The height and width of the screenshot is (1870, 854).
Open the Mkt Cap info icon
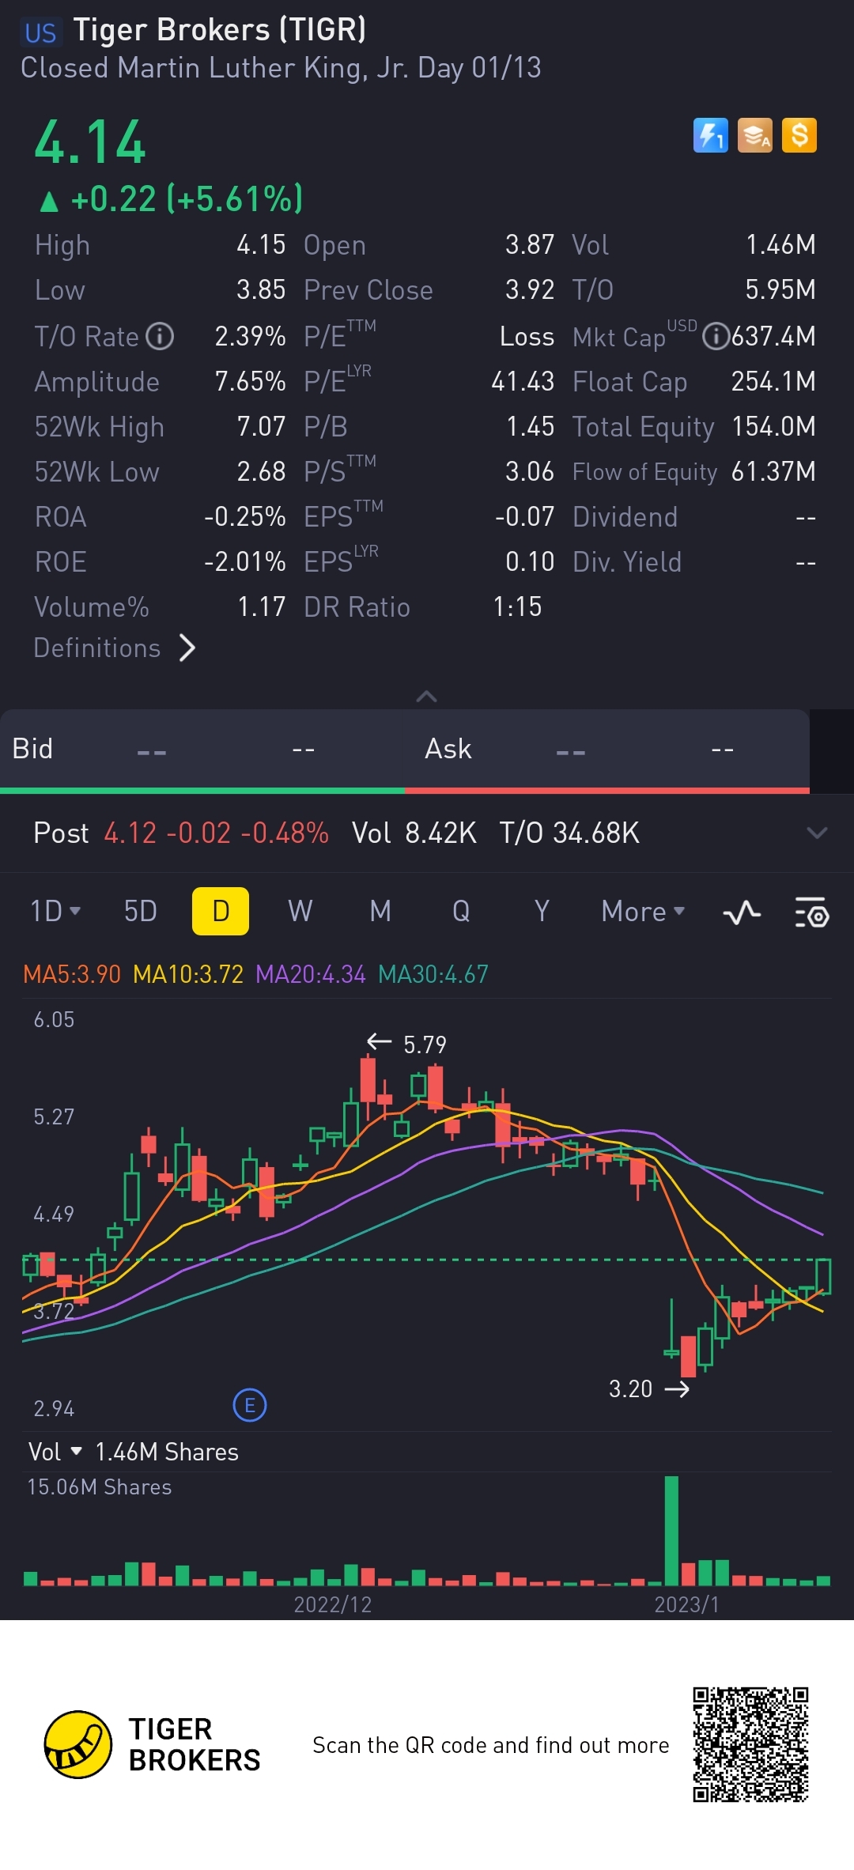tap(716, 336)
